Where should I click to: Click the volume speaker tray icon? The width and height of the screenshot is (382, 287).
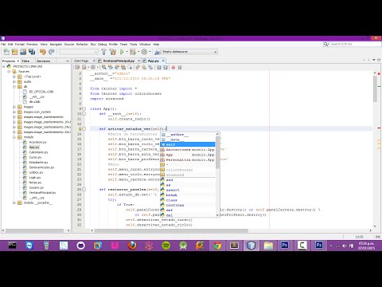(x=345, y=246)
